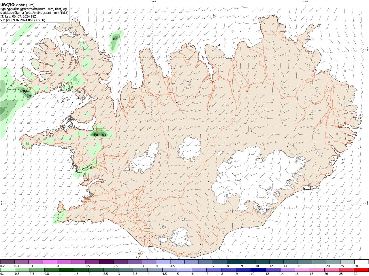Select the dark purple 2–2.5 swatch in the upper legend row
Viewport: 369px width, 276px height.
click(x=106, y=262)
